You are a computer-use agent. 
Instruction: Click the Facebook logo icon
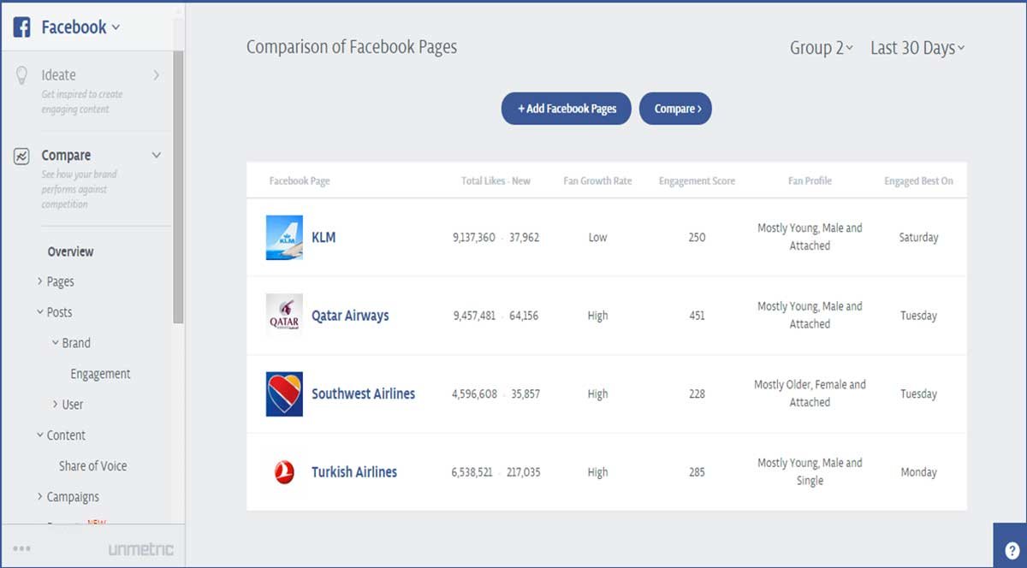[22, 27]
